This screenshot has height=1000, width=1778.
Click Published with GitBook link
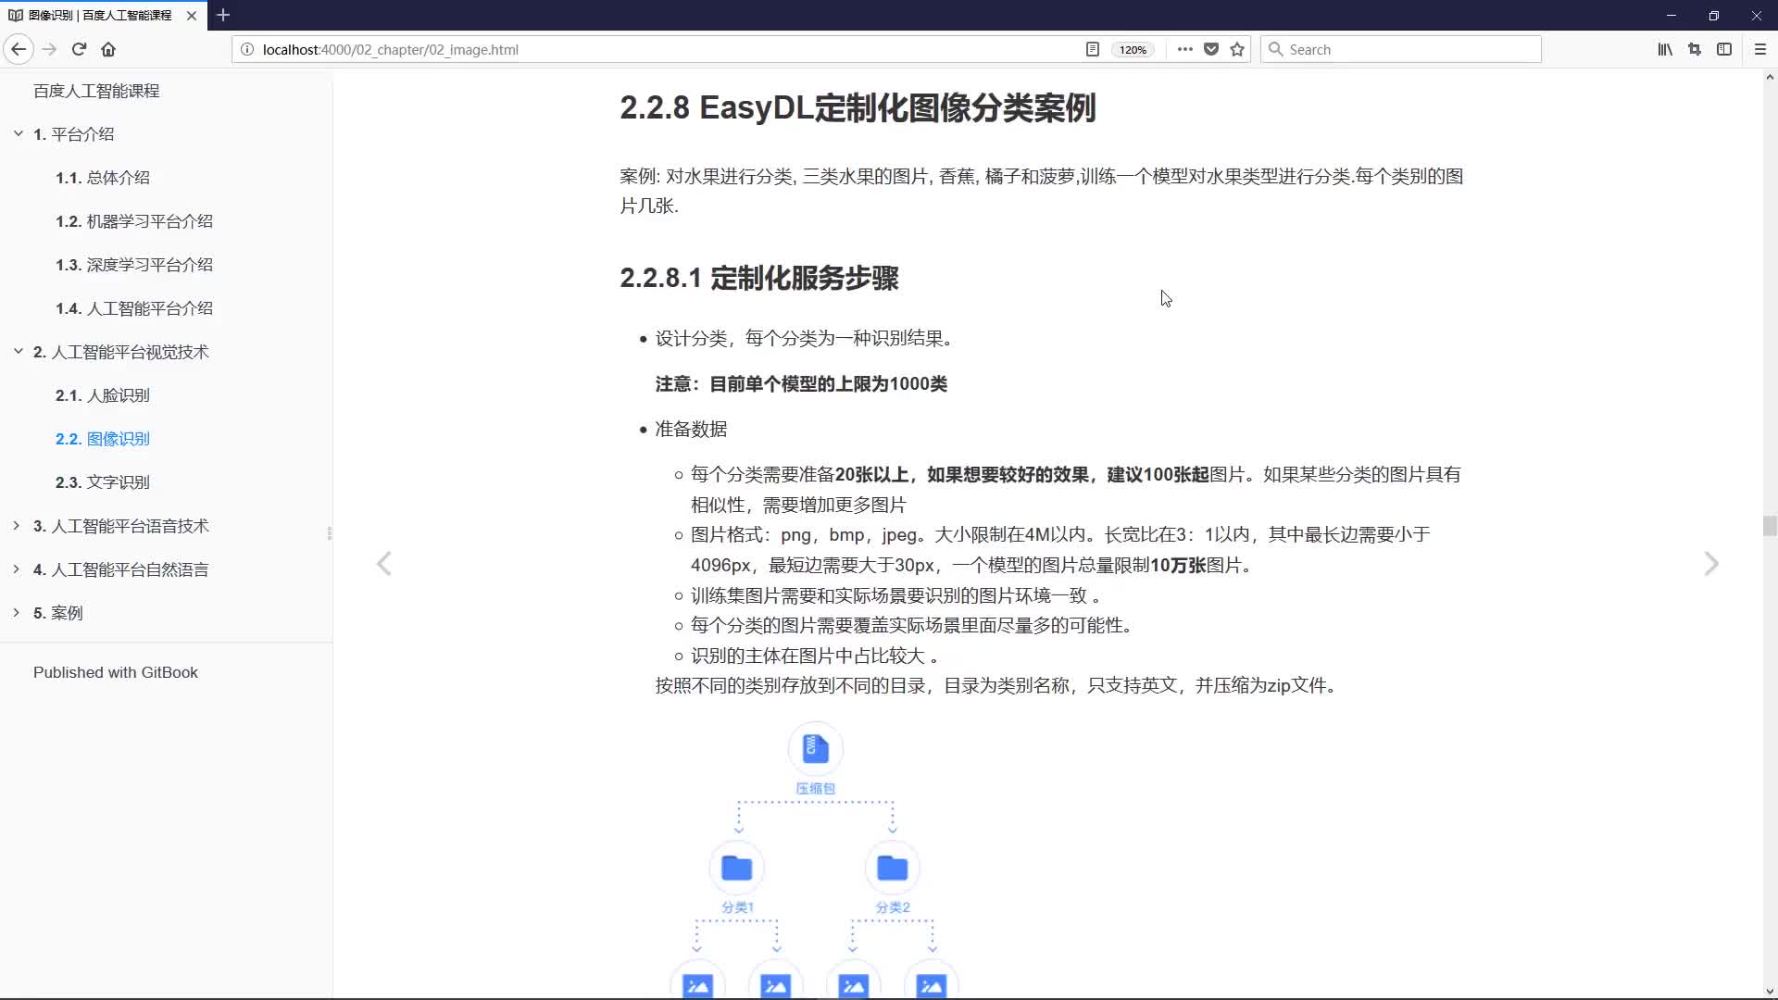(116, 672)
